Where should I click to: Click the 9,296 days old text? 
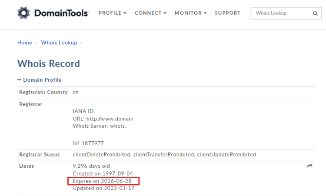point(91,166)
